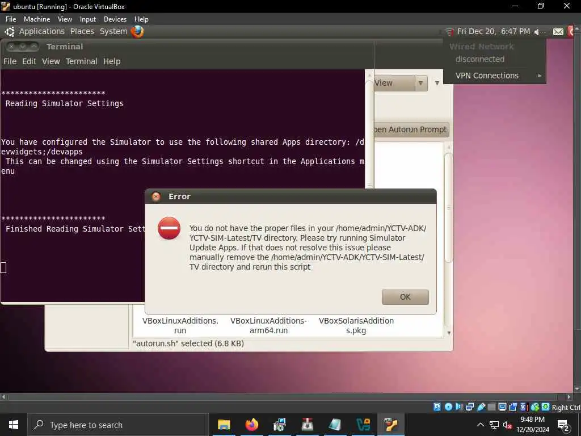Show hidden Windows tray icons
The width and height of the screenshot is (581, 436).
[x=480, y=425]
